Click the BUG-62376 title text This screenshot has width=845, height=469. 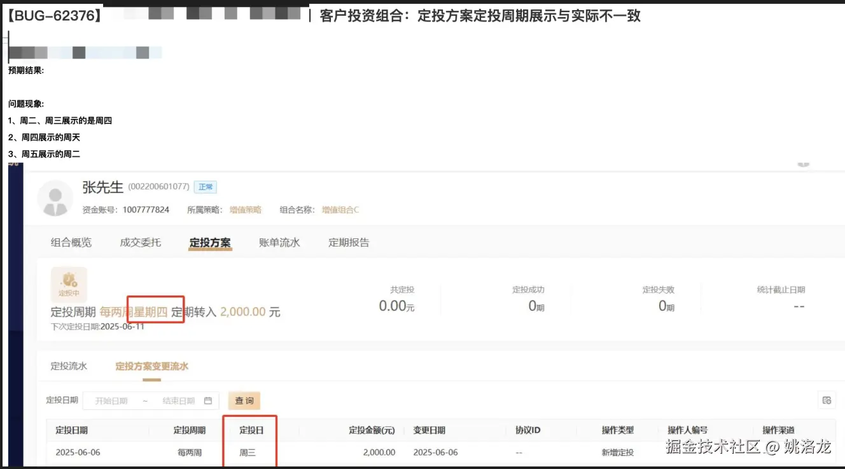point(54,16)
